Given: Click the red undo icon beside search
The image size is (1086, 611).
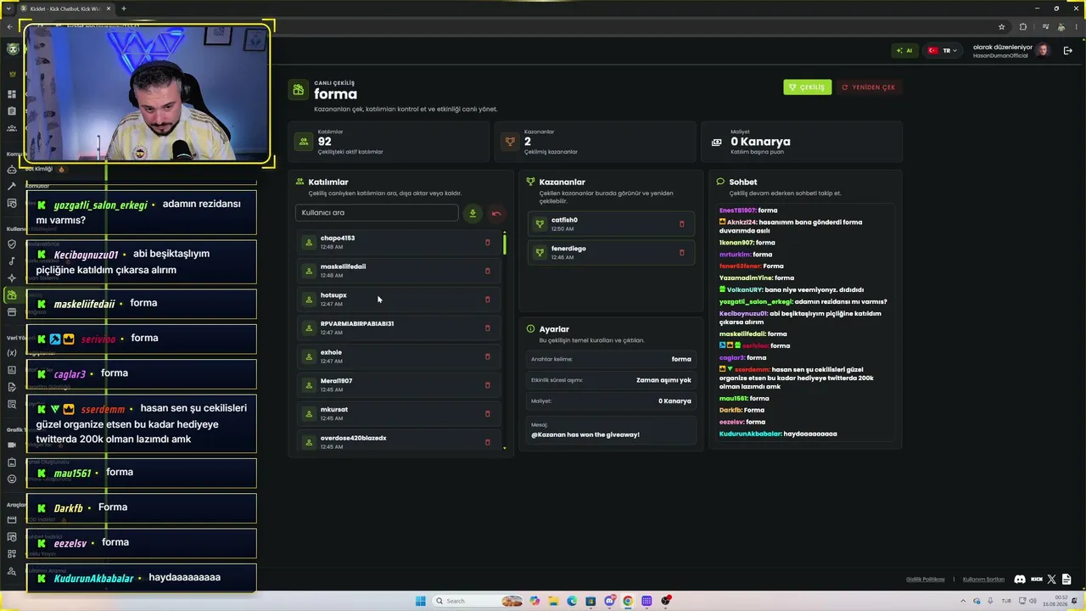Looking at the screenshot, I should coord(496,214).
